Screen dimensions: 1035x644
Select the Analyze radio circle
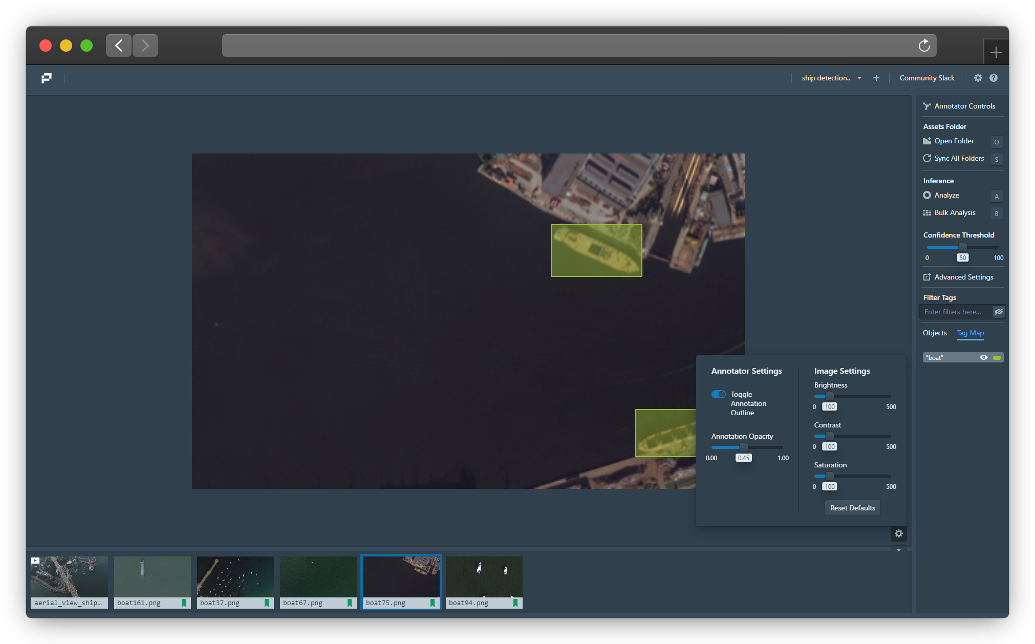click(927, 195)
